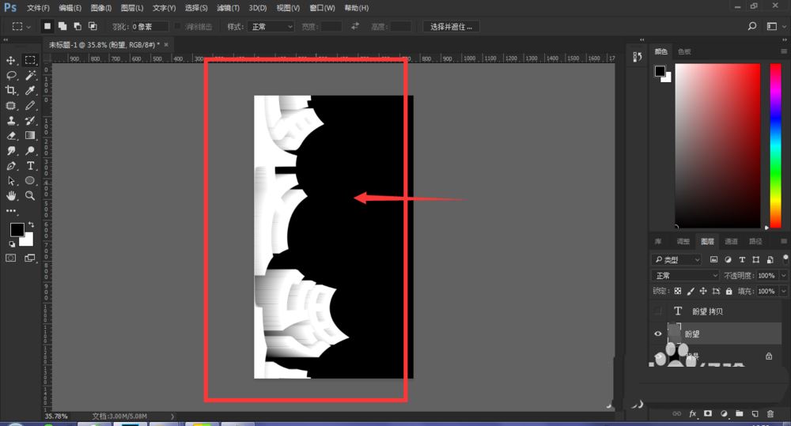Choose Add to Selection mode
This screenshot has height=426, width=791.
point(62,26)
